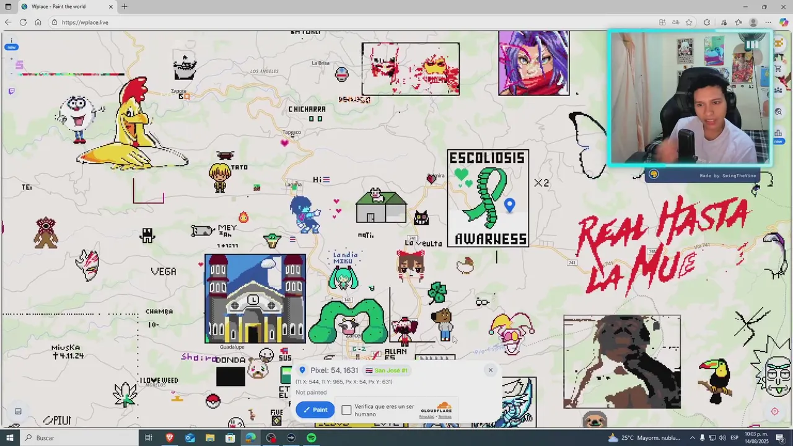
Task: Select the Wplace - Paint the world tab
Action: 67,7
